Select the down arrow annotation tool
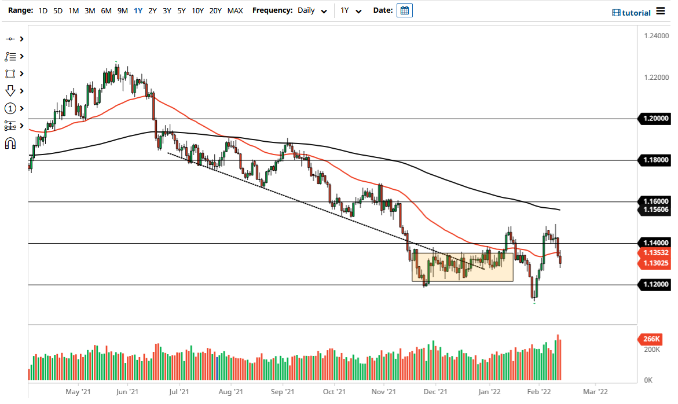Screen dimensions: 678x404 pyautogui.click(x=10, y=91)
